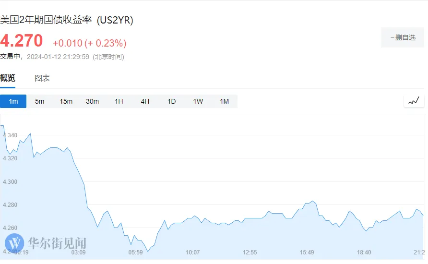428x264 pixels.
Task: Click the 10:07 time axis label
Action: (192, 252)
